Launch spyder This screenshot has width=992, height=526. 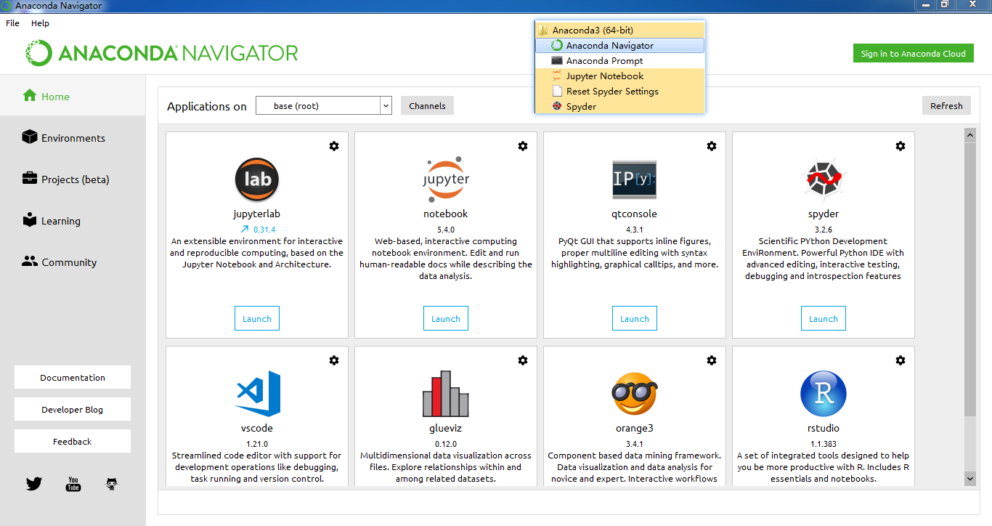click(x=824, y=318)
